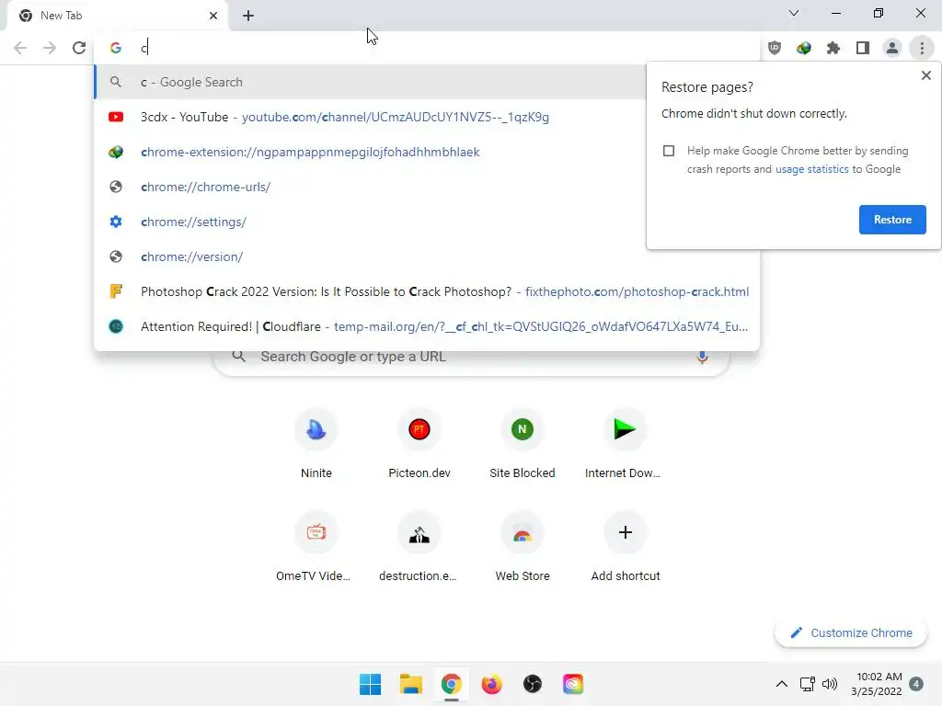Go forward using the forward arrow
Viewport: 942px width, 706px height.
[x=50, y=48]
